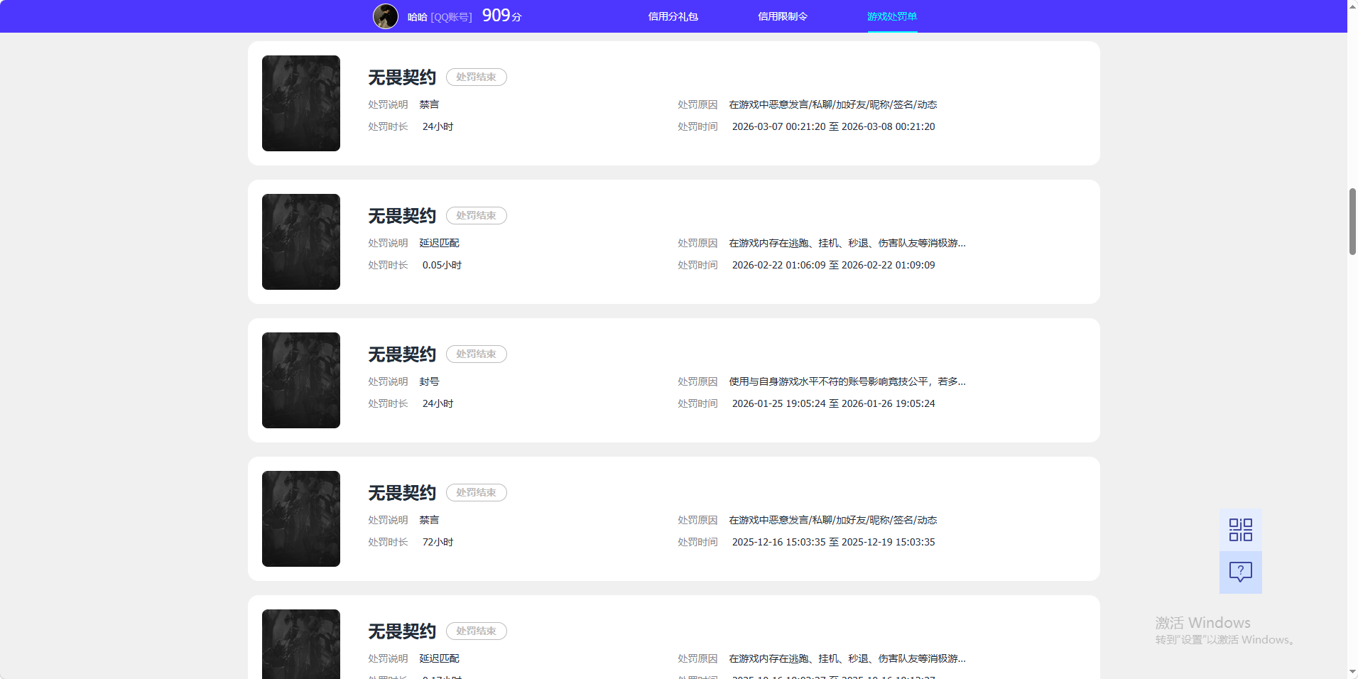Click the vertical scrollbar thumb
Image resolution: width=1358 pixels, height=679 pixels.
(1352, 220)
